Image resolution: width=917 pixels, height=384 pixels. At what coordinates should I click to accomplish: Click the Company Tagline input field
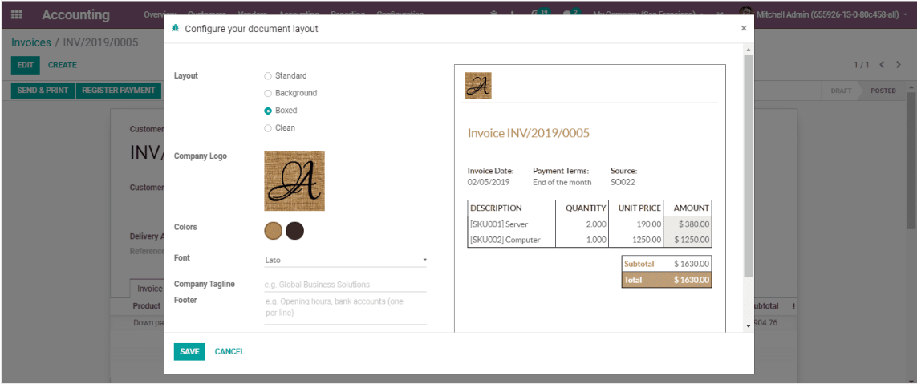click(345, 285)
